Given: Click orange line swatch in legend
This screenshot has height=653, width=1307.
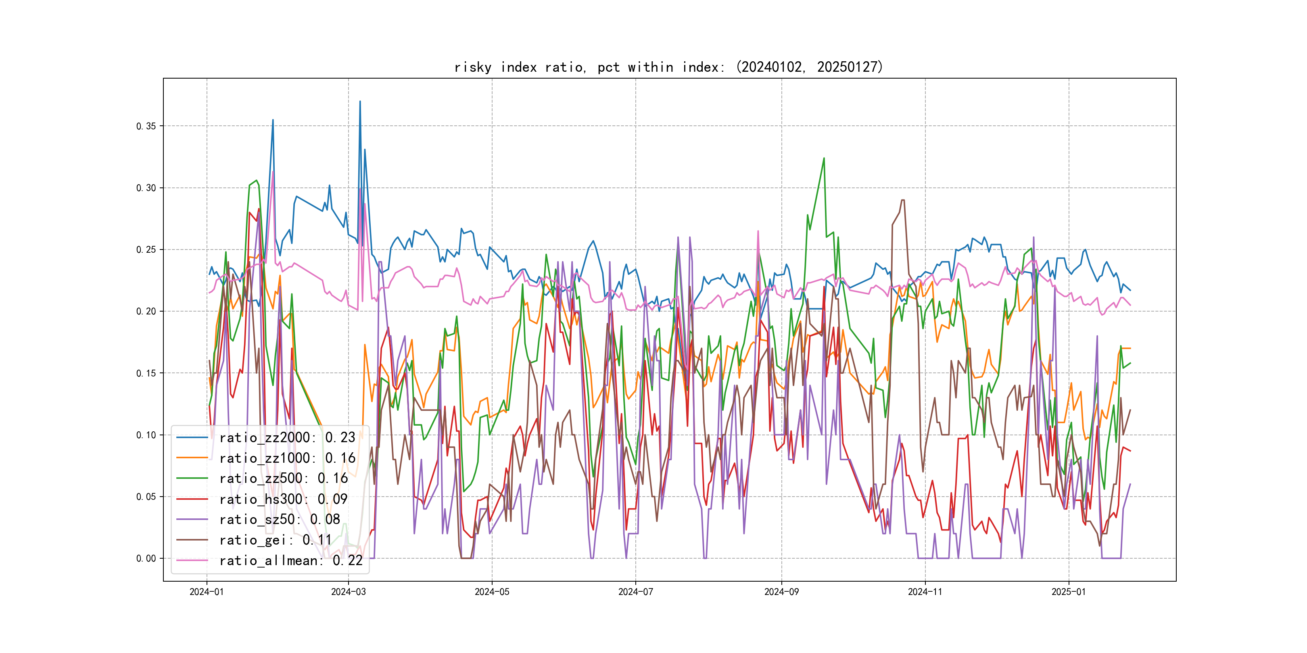Looking at the screenshot, I should point(192,458).
